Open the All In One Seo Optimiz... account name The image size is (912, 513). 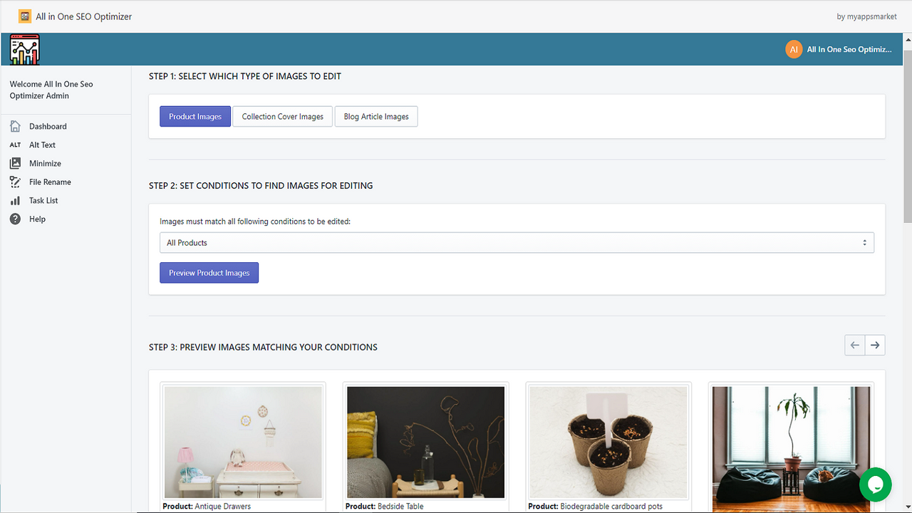849,49
